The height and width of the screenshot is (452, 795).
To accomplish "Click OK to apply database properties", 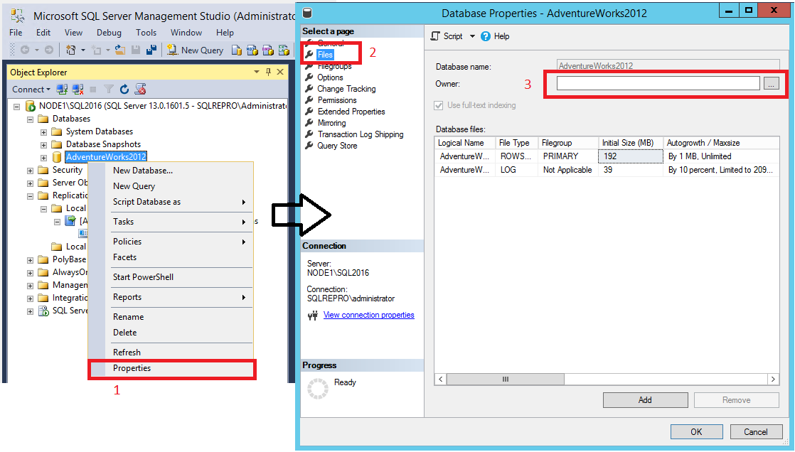I will point(696,431).
